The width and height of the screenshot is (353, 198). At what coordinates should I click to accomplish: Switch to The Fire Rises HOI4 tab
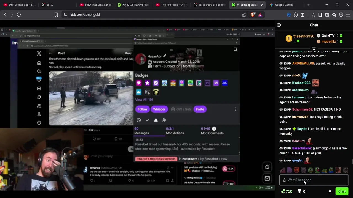click(x=172, y=5)
